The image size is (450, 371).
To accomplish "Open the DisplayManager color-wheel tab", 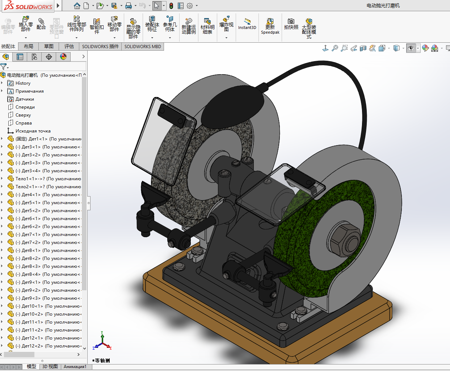I will click(63, 57).
